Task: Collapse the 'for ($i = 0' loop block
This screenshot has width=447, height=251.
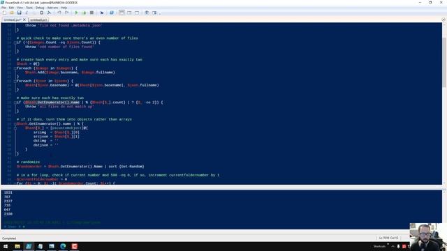Action: (15, 183)
